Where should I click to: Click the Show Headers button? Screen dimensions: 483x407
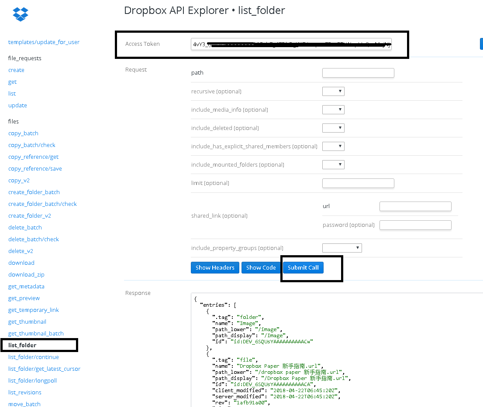215,268
